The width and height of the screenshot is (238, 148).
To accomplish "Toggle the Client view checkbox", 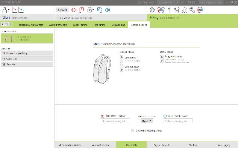I will pos(139,2).
